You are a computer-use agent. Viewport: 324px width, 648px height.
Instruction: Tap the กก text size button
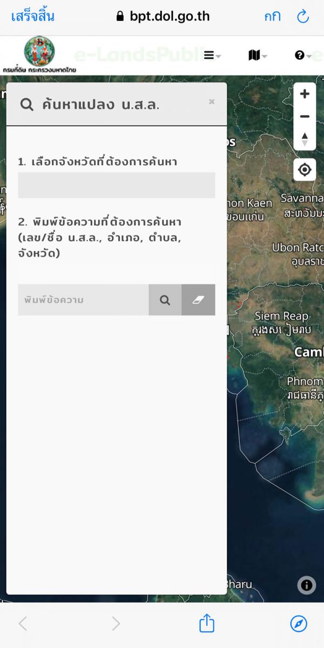pos(272,16)
